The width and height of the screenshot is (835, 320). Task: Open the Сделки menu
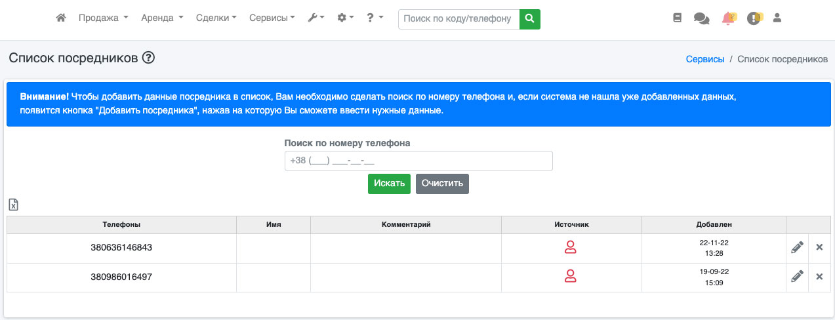pyautogui.click(x=216, y=18)
